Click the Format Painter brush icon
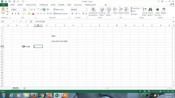 [7, 14]
